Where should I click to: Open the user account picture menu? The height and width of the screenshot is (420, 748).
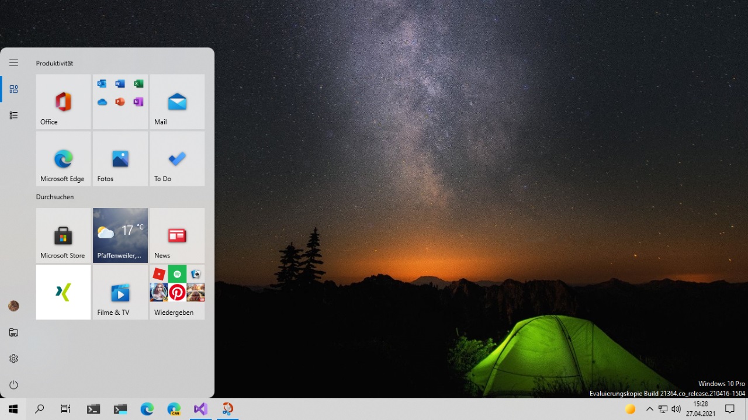13,306
